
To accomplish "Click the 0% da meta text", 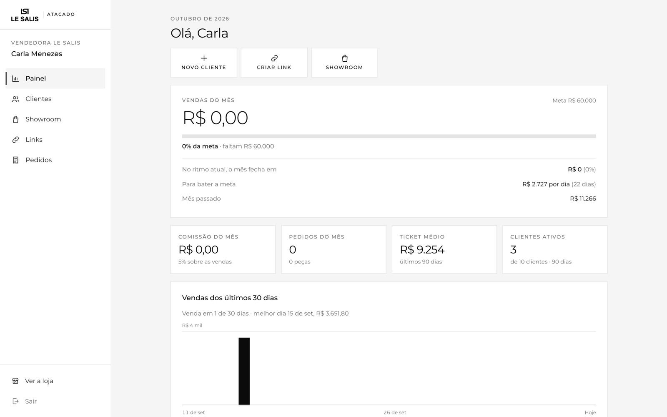I will click(200, 146).
